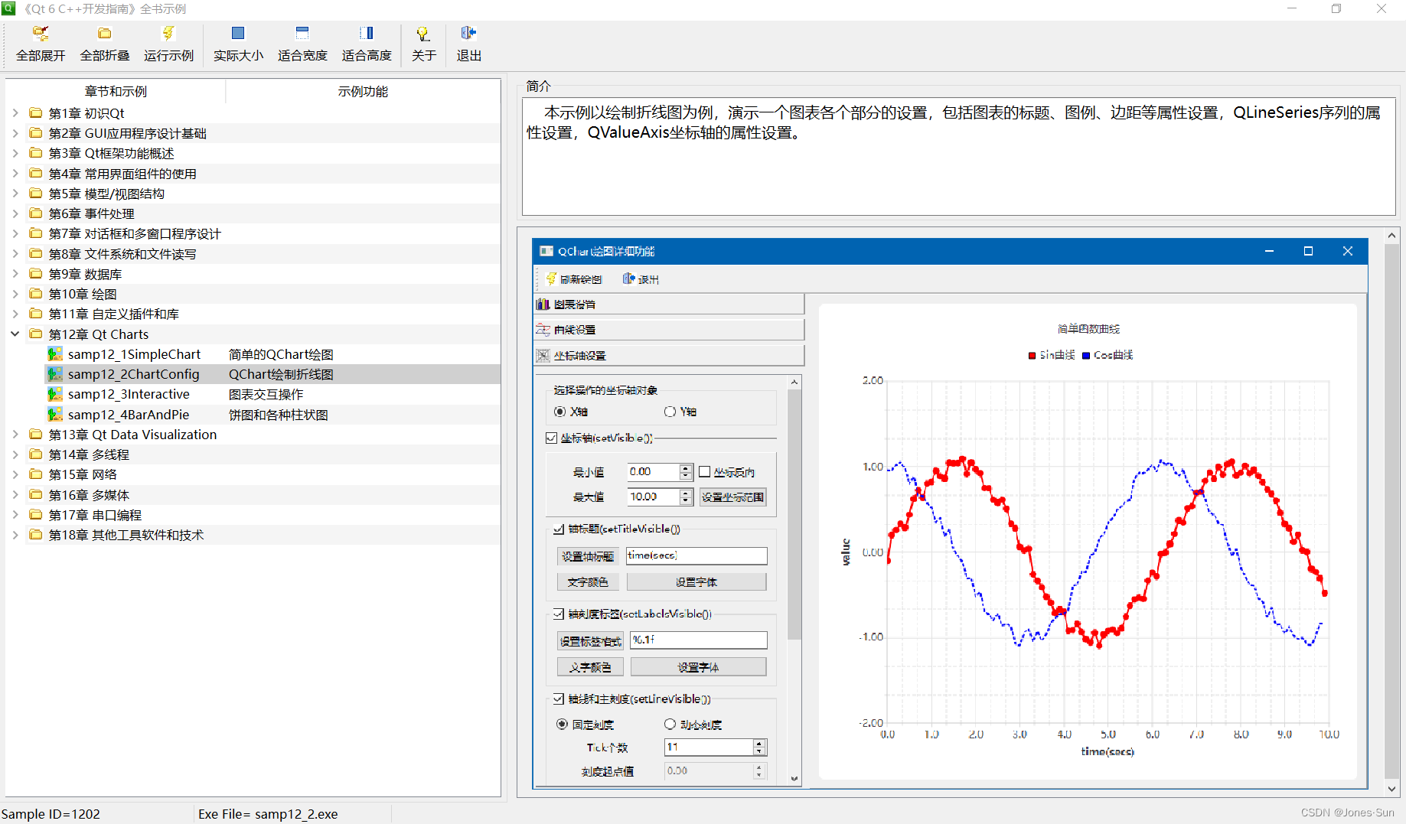Image resolution: width=1406 pixels, height=824 pixels.
Task: Toggle the 坐标轴(setVisible()) checkbox
Action: point(551,438)
